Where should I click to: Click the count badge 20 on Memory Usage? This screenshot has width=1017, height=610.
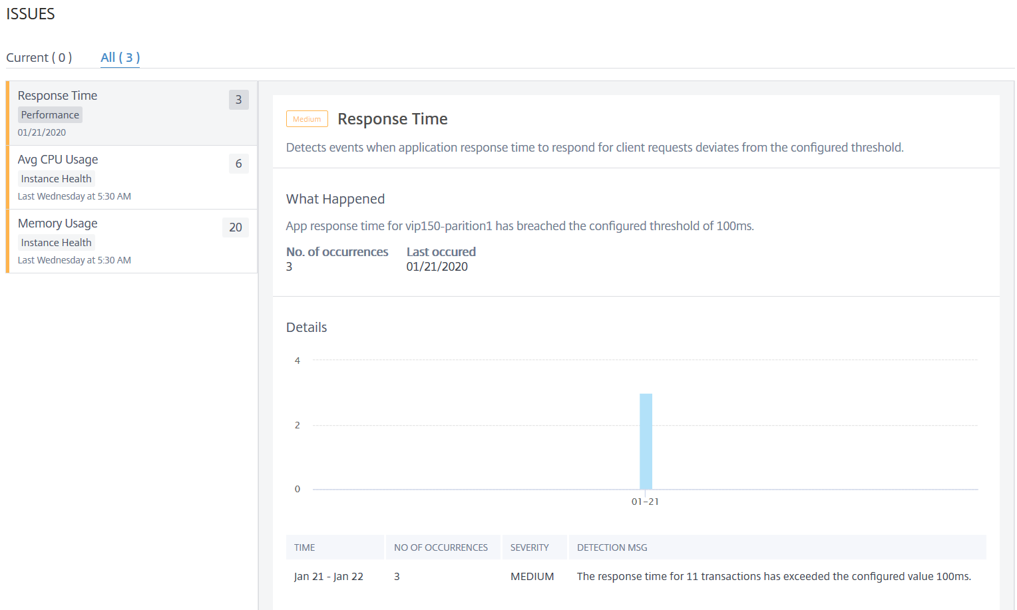point(236,228)
